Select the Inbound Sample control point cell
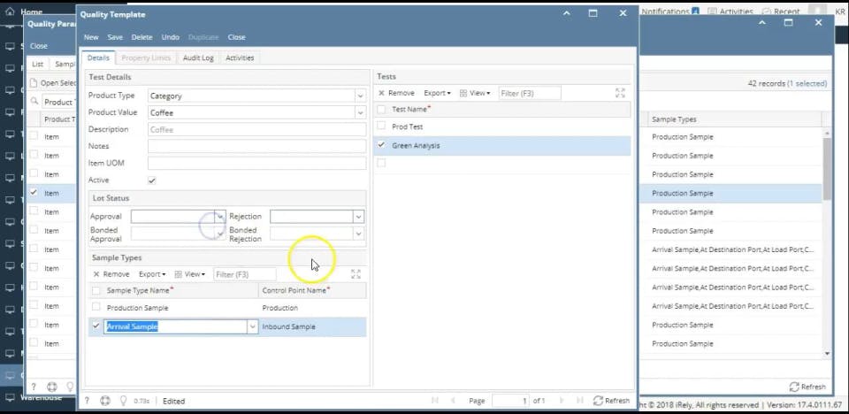The height and width of the screenshot is (414, 849). (x=312, y=326)
